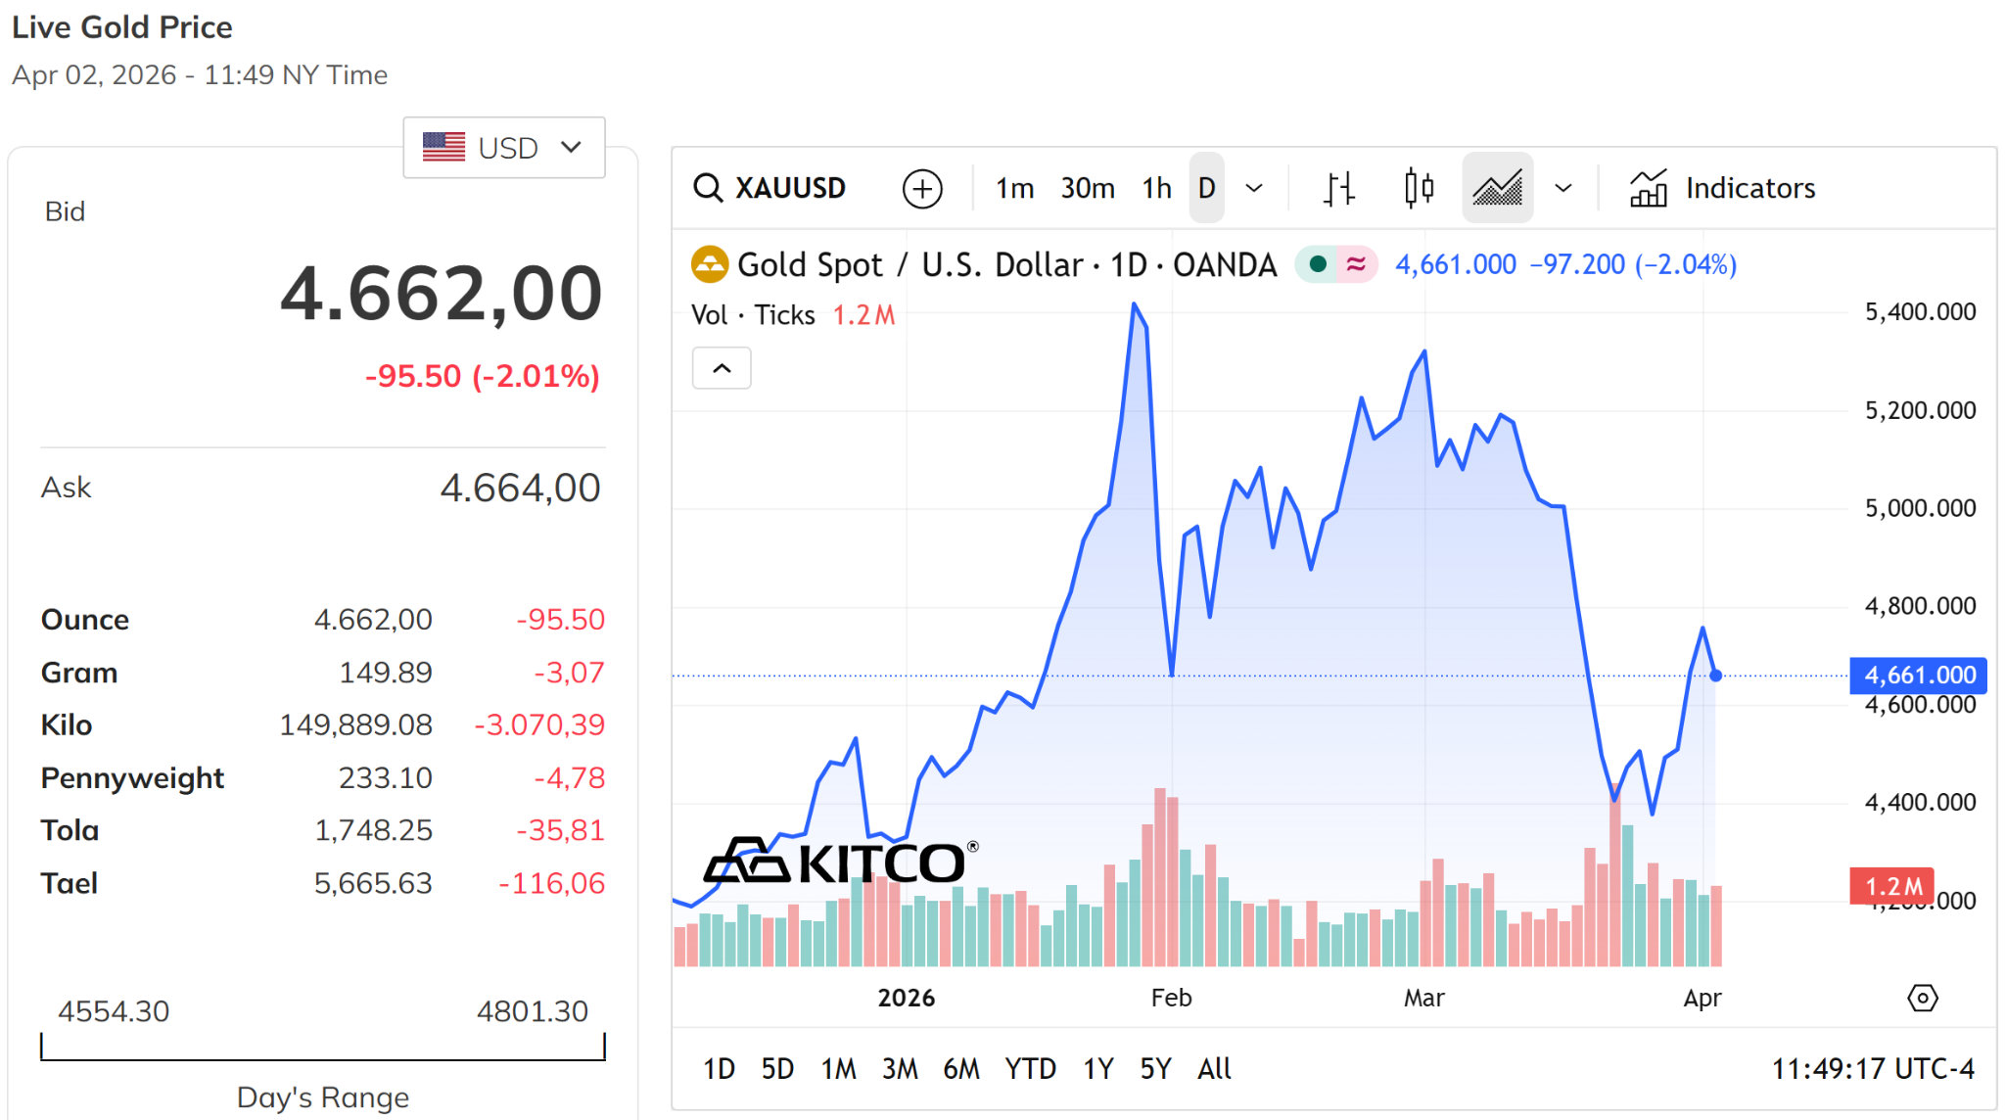Image resolution: width=2005 pixels, height=1120 pixels.
Task: Click the 11:49:17 UTC-4 timezone button
Action: (1873, 1069)
